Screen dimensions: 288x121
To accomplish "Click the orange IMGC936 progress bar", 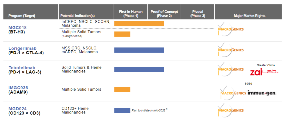I will pyautogui.click(x=122, y=90).
